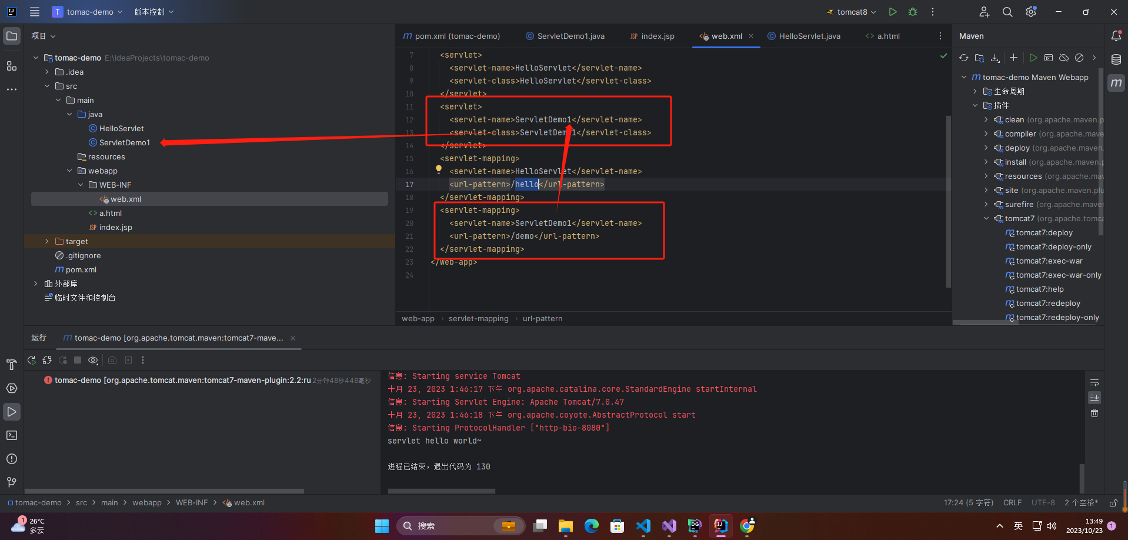Viewport: 1128px width, 540px height.
Task: Open the main hamburger menu
Action: point(35,12)
